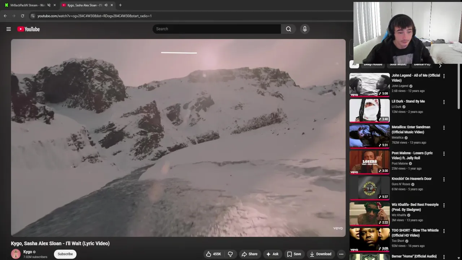Dislike the video with thumbs down
The height and width of the screenshot is (260, 462).
pos(230,254)
